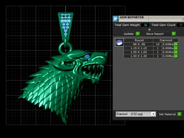This screenshot has height=138, width=184.
Task: Close the Gem Reporter panel
Action: (183, 18)
